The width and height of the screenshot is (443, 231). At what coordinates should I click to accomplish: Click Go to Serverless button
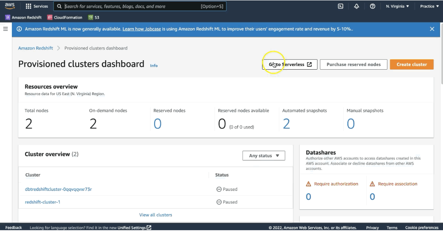coord(290,64)
